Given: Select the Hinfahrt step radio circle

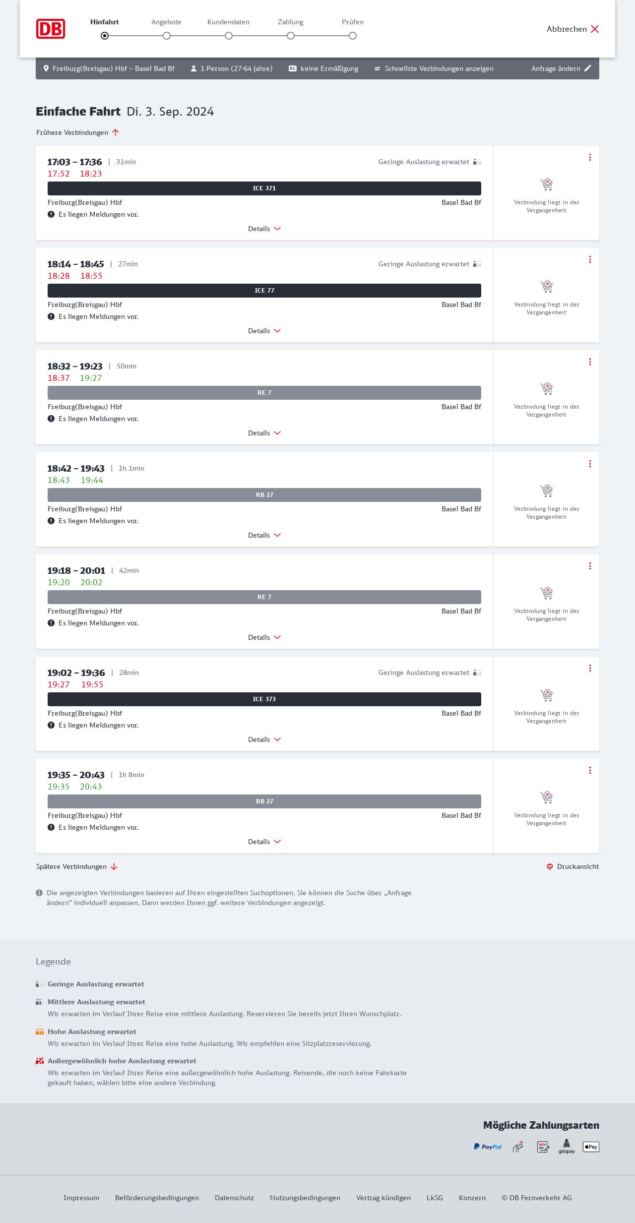Looking at the screenshot, I should (105, 36).
